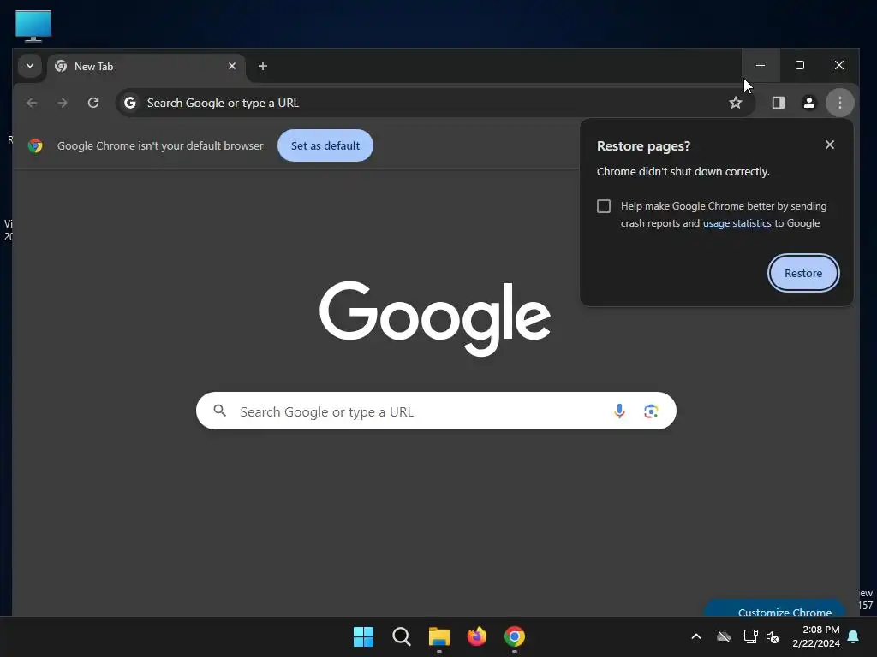The image size is (877, 657).
Task: Open the notifications bell icon
Action: [854, 636]
